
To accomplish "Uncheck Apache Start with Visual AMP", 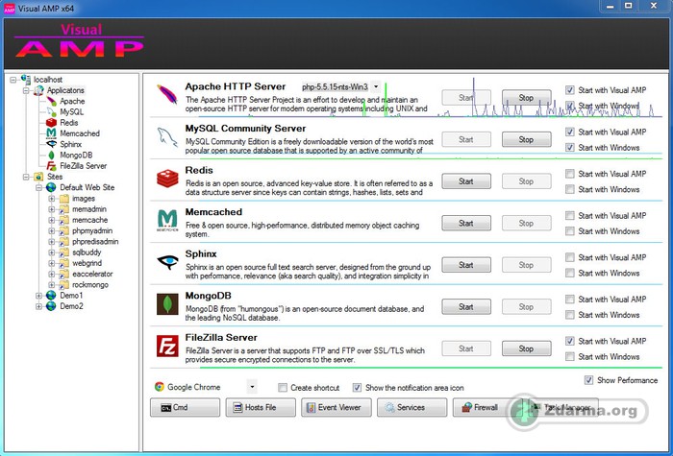I will [x=569, y=90].
